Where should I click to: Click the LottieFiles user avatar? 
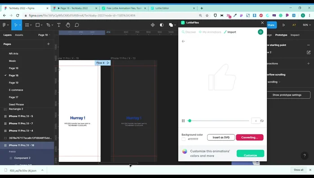click(261, 32)
